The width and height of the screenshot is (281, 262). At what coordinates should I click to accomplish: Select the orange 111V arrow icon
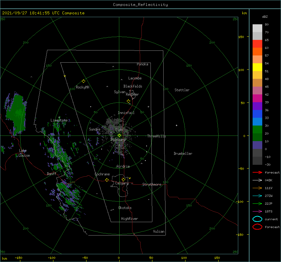(257, 188)
